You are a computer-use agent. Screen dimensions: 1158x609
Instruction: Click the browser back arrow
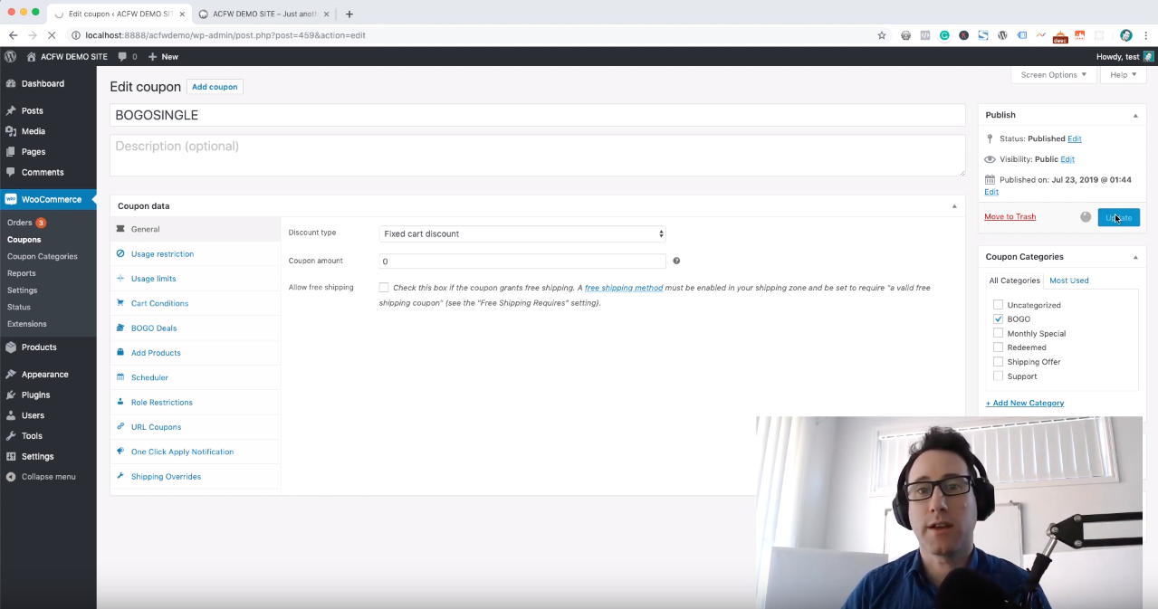(13, 35)
